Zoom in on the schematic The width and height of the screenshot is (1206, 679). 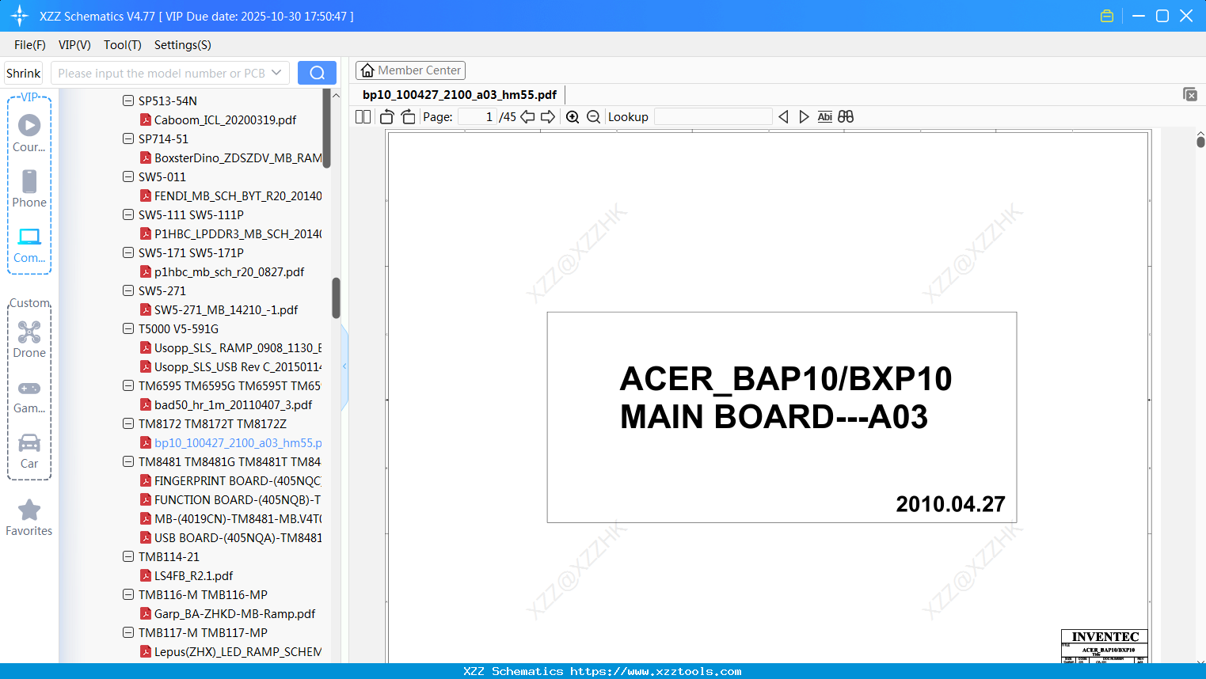573,116
